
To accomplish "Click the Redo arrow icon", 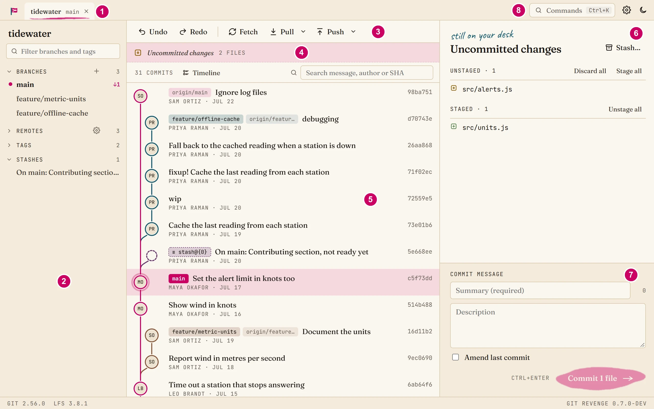I will 183,32.
